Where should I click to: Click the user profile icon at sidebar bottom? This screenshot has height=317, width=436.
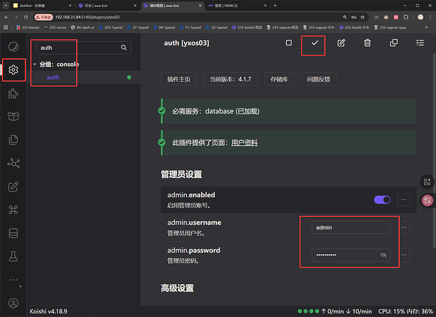point(14,303)
